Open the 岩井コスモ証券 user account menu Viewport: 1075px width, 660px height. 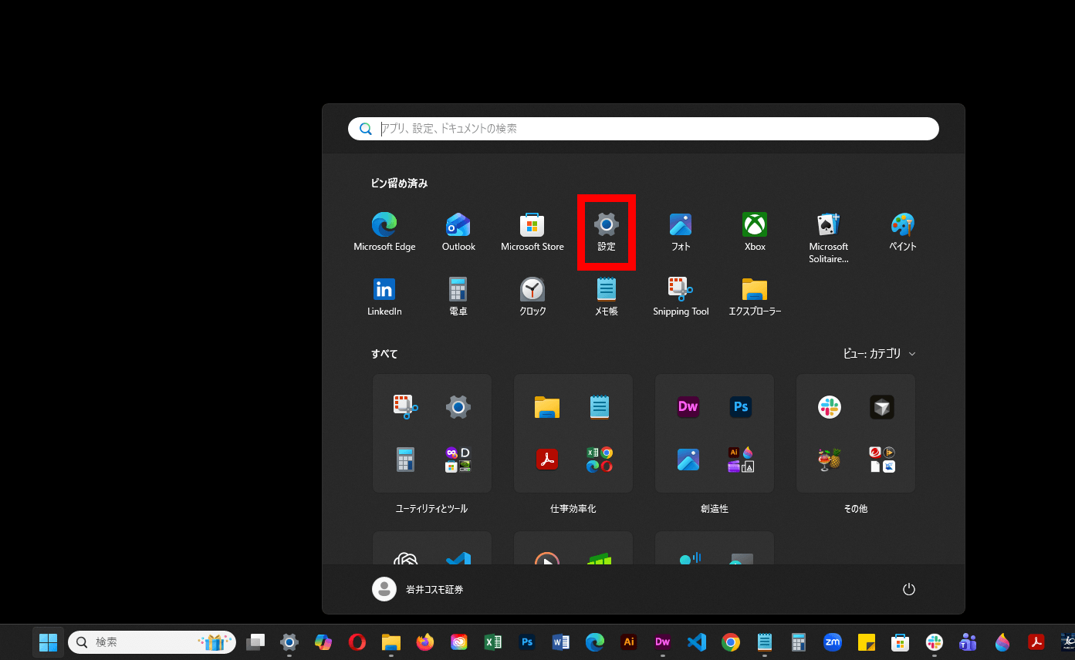click(417, 589)
